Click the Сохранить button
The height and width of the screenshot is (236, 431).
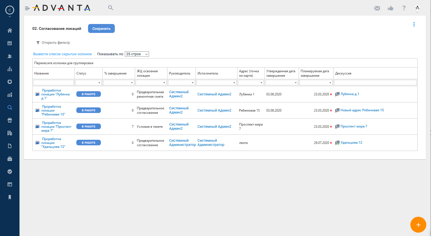pos(101,28)
